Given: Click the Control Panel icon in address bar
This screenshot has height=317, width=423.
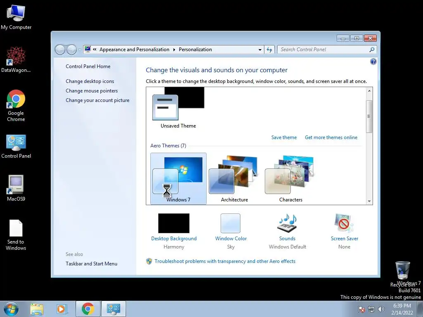Looking at the screenshot, I should [x=88, y=50].
